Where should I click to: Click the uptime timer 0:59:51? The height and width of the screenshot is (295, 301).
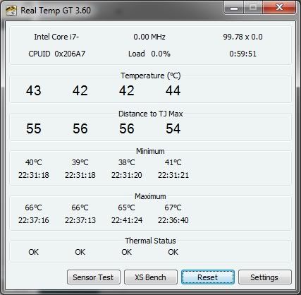click(x=242, y=54)
